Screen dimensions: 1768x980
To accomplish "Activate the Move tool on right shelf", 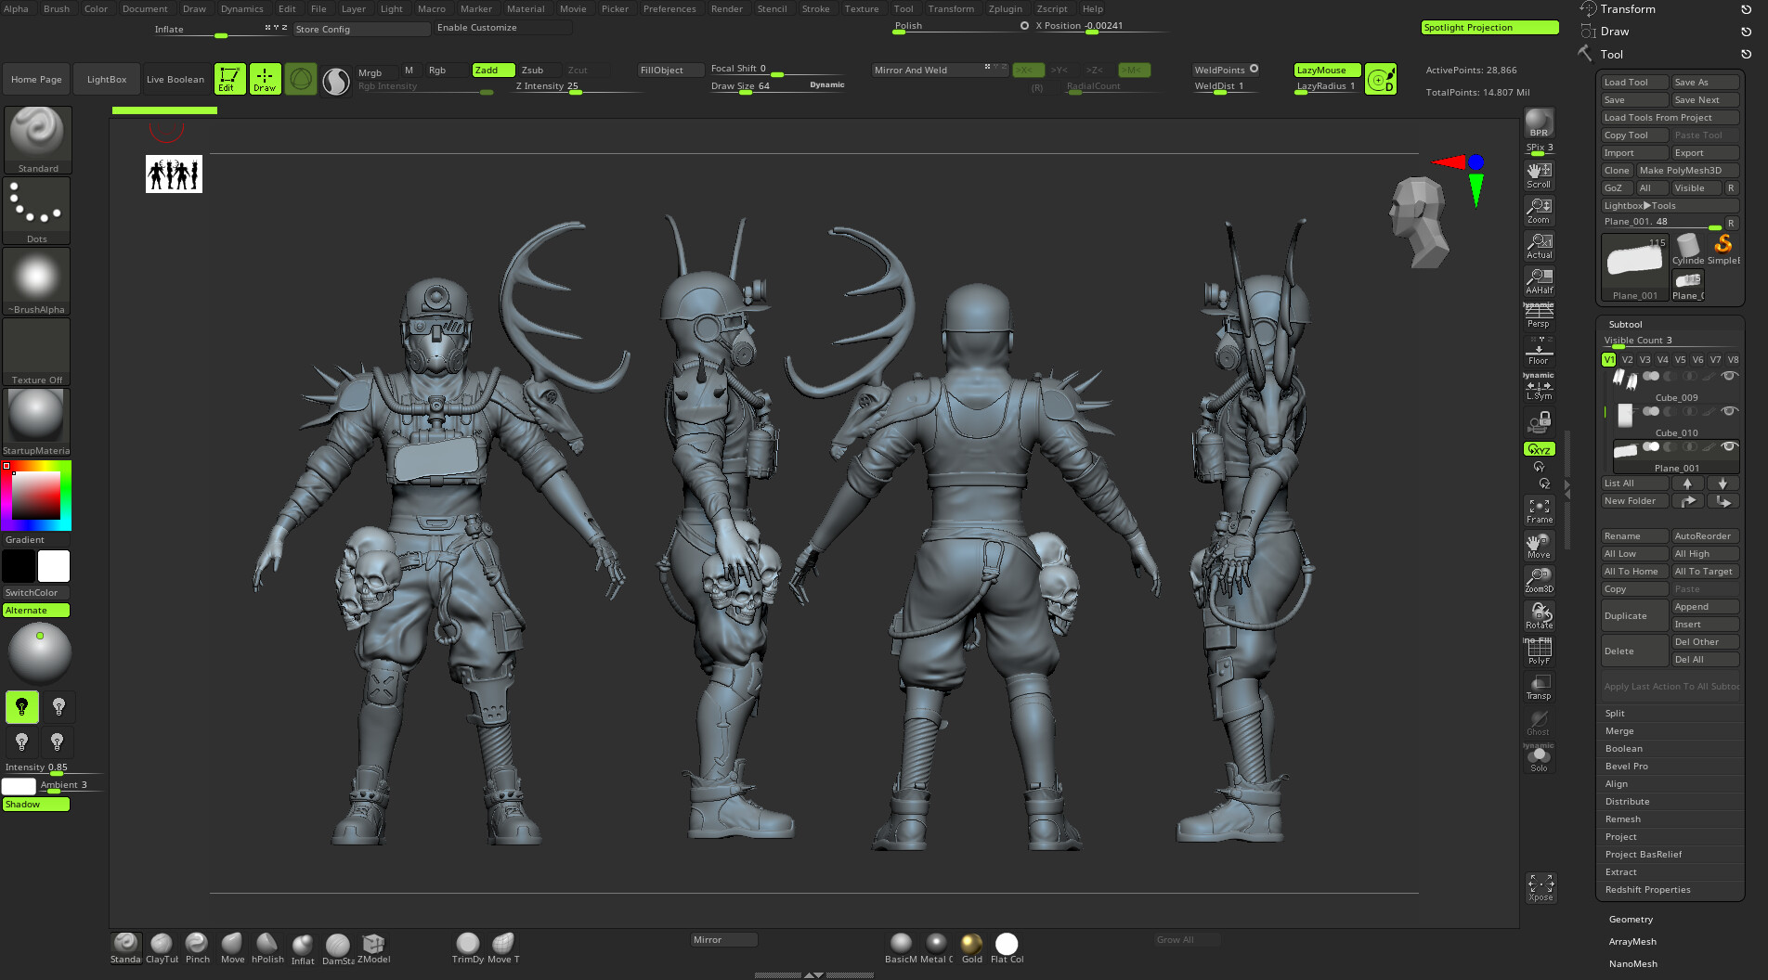I will [1539, 546].
